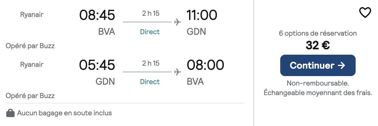Click the 05:45 return departure time
Image resolution: width=378 pixels, height=126 pixels.
click(x=97, y=65)
